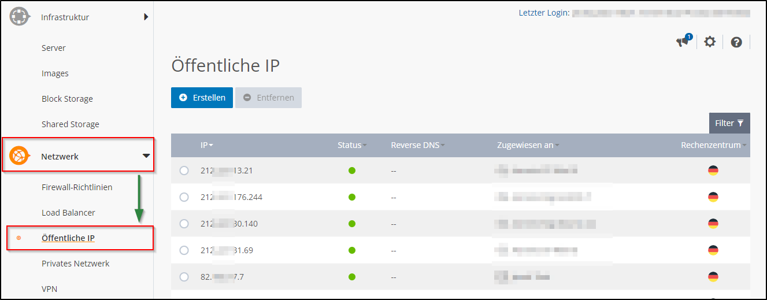Open Shared Storage in the sidebar
Viewport: 767px width, 300px height.
[x=70, y=124]
